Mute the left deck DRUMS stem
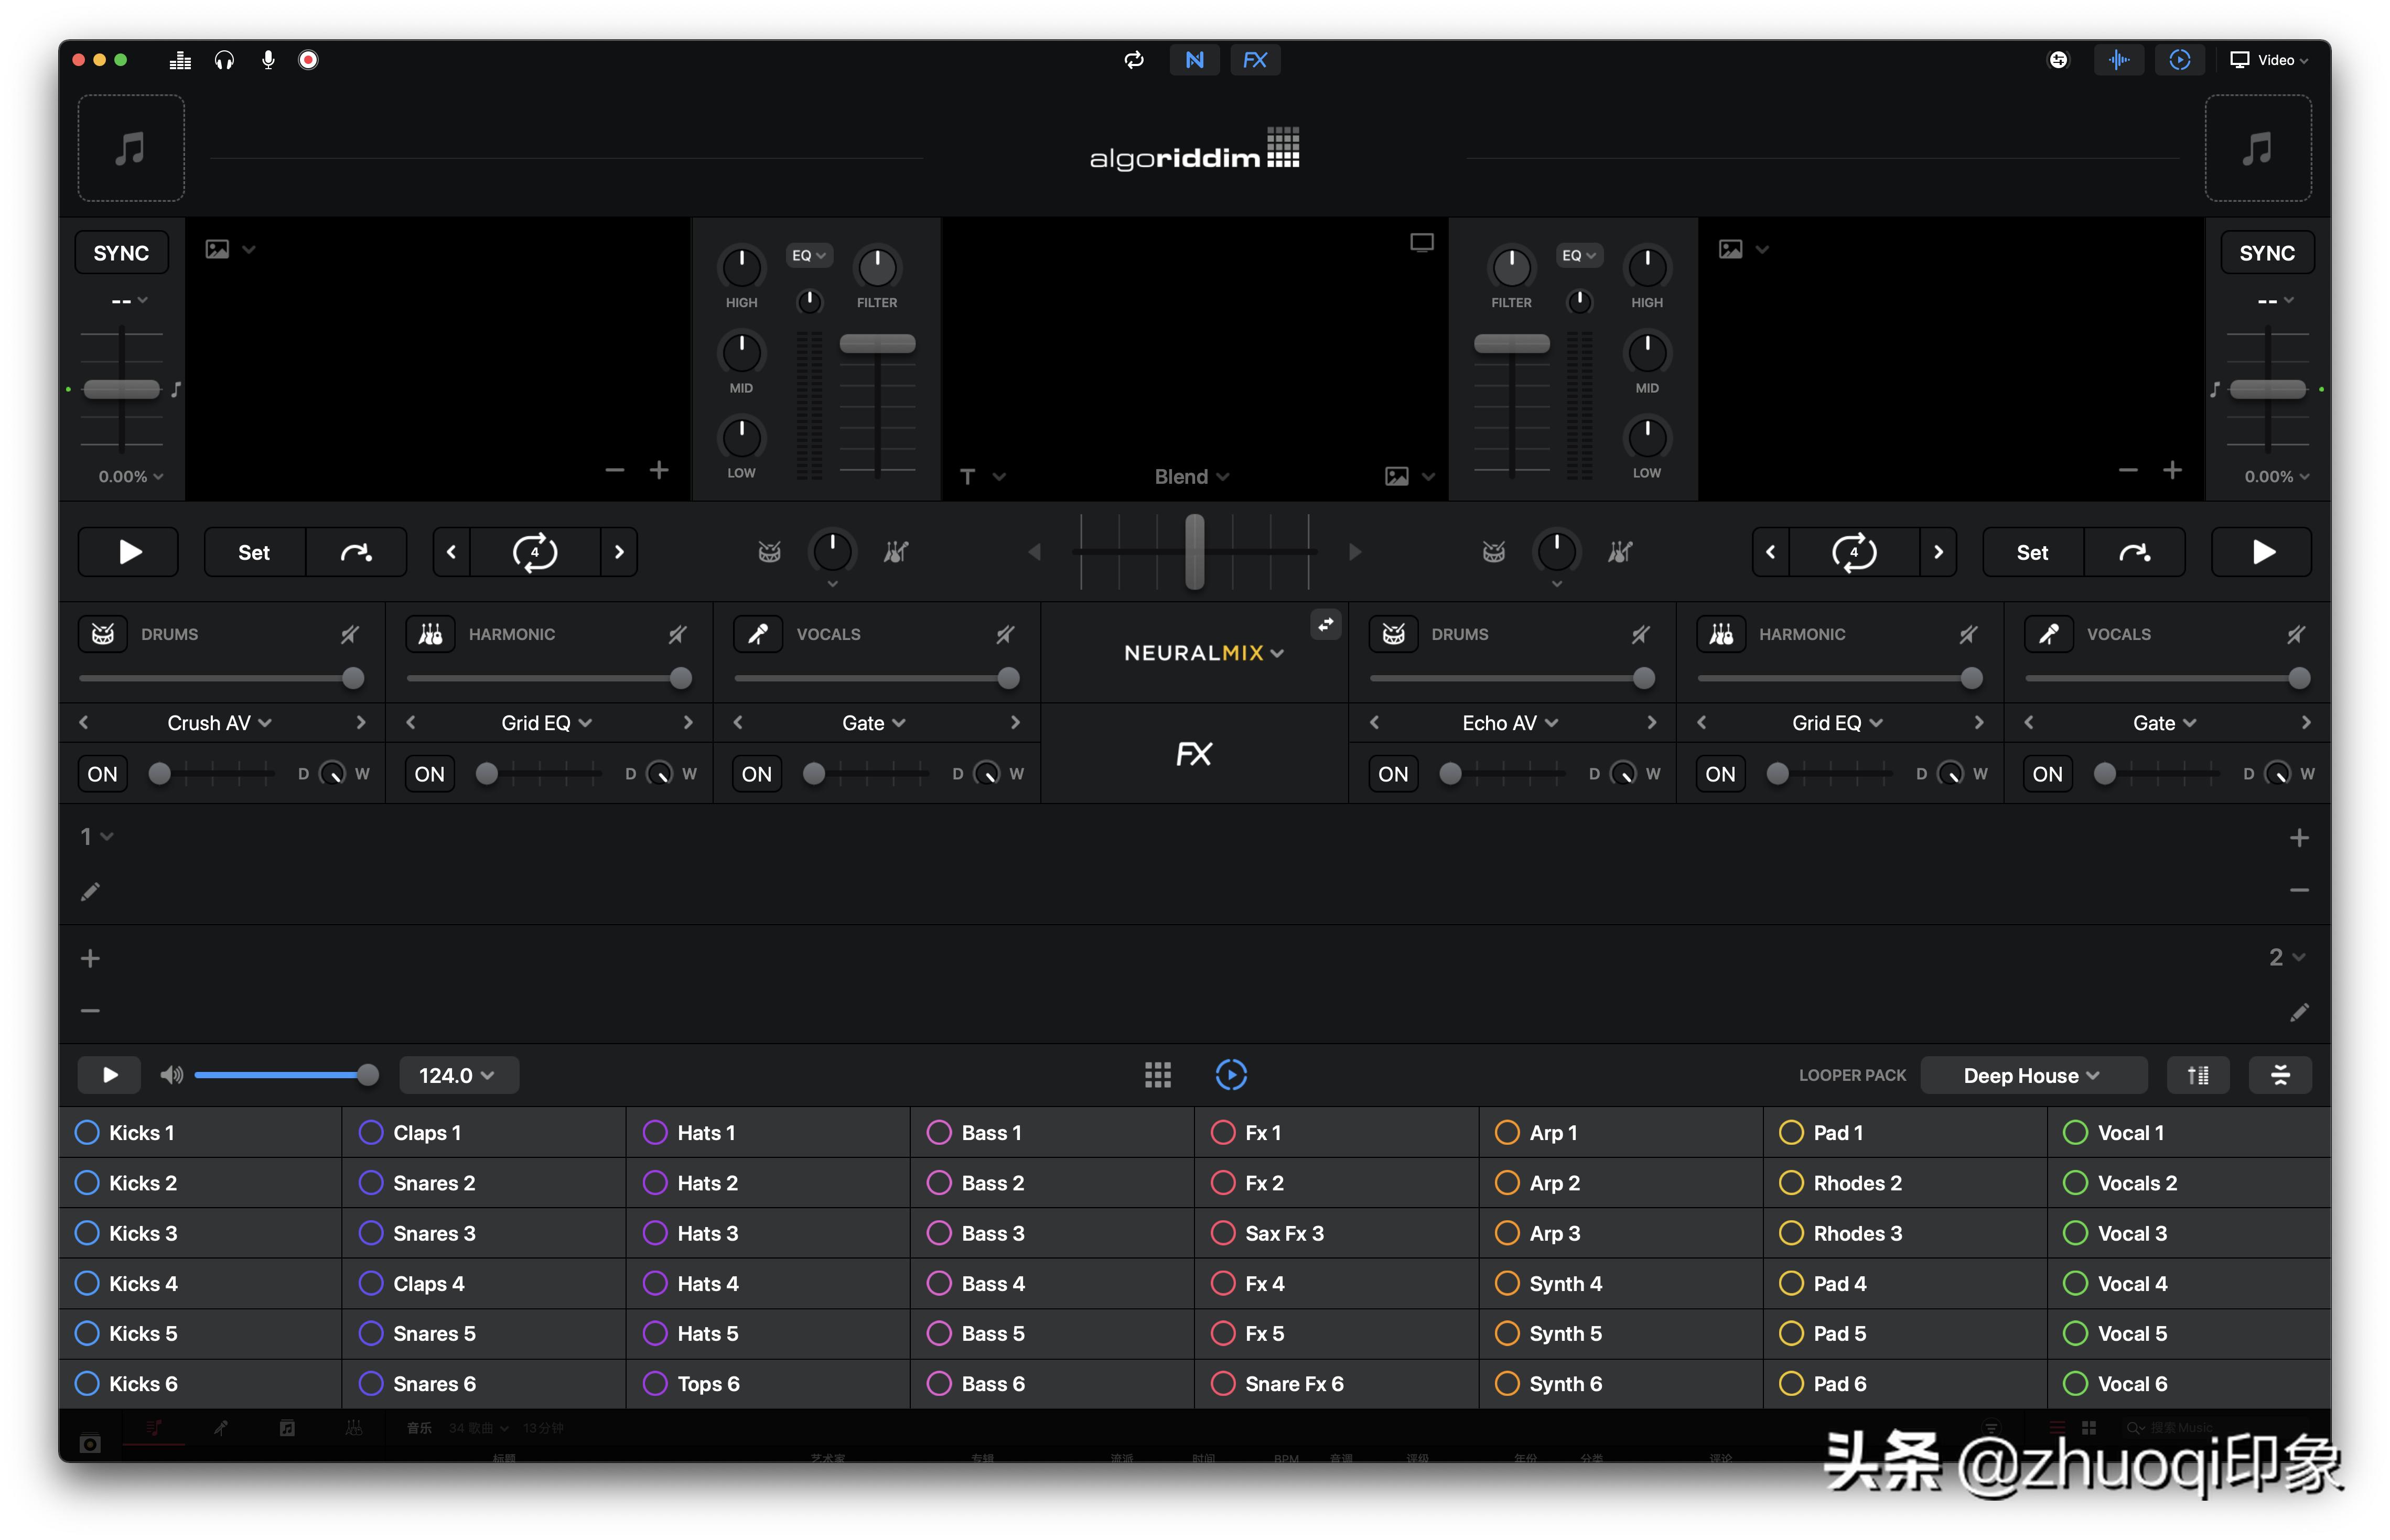Viewport: 2390px width, 1540px height. tap(349, 634)
